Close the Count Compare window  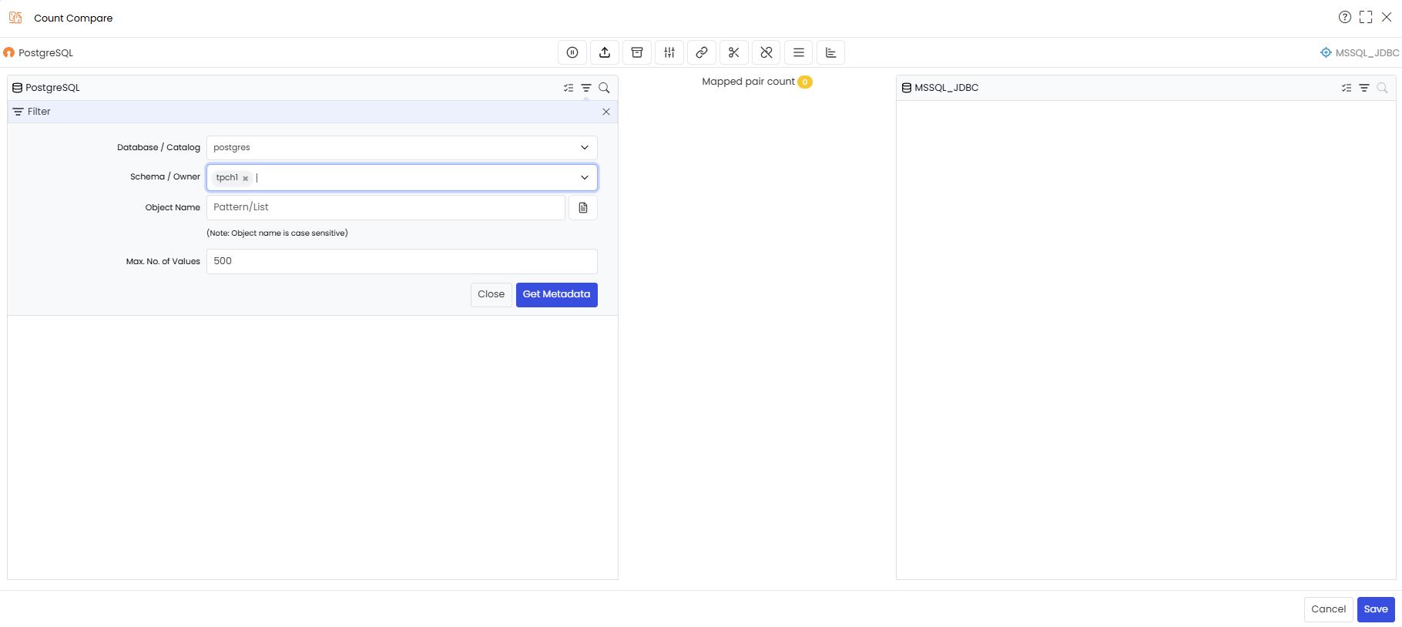(1387, 17)
